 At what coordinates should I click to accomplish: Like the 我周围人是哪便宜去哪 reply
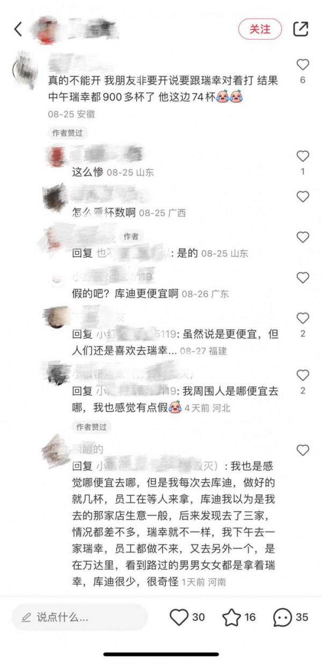pos(303,375)
